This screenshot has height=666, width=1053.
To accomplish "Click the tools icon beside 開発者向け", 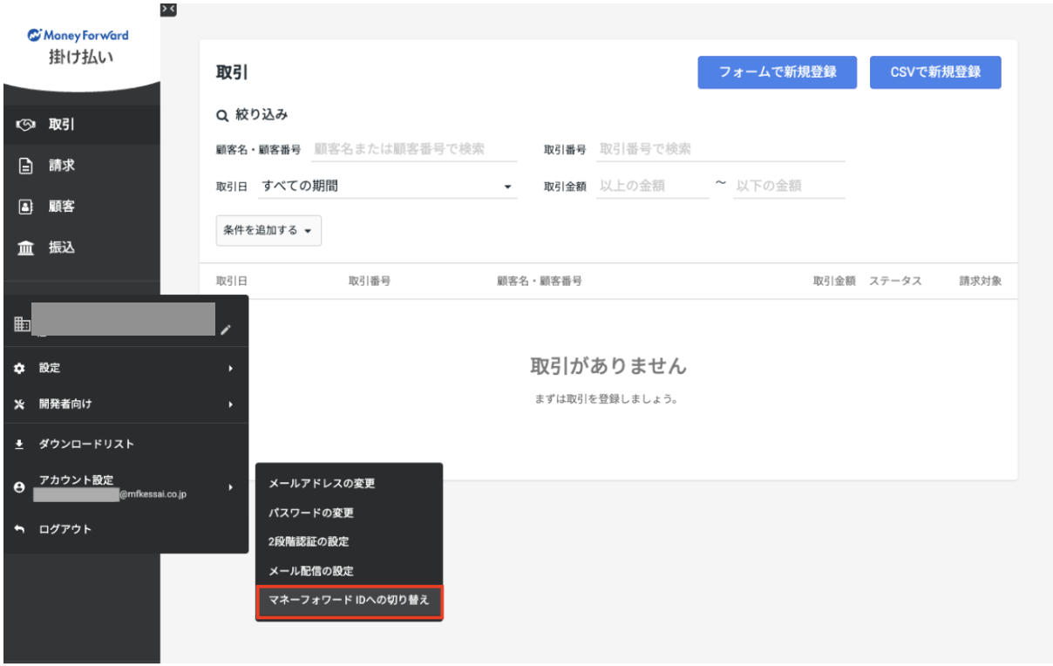I will (x=20, y=404).
